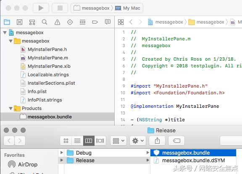The width and height of the screenshot is (242, 174).
Task: Open the Symbol navigator
Action: coord(19,22)
